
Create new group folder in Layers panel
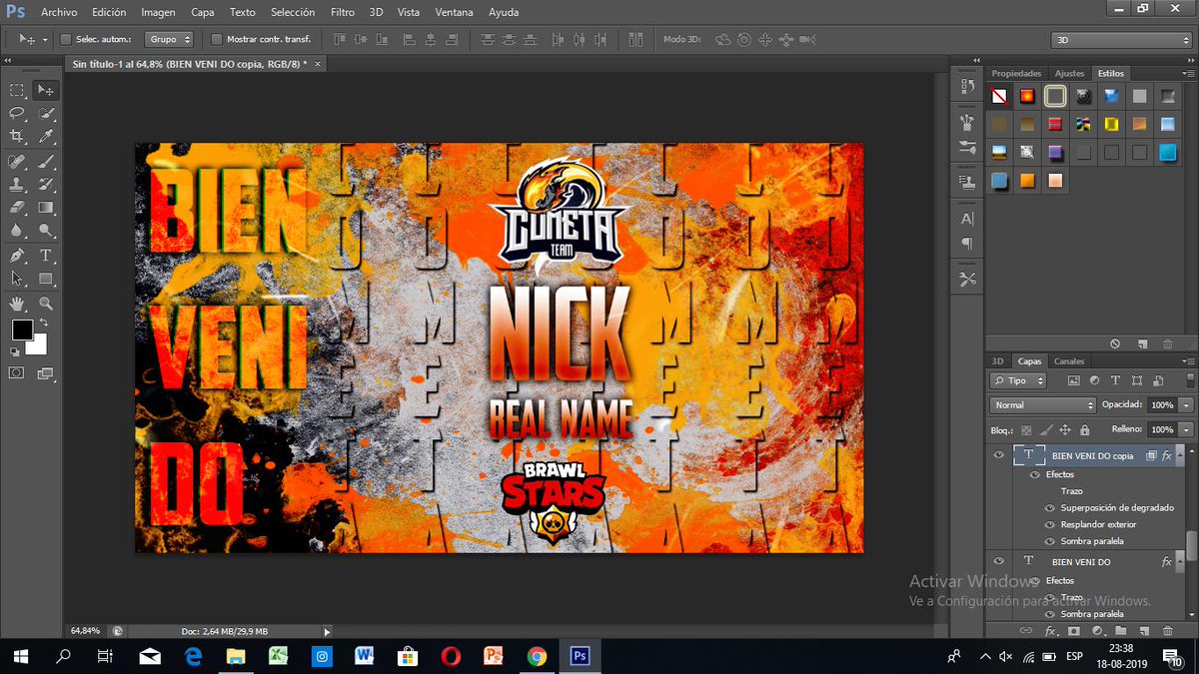pyautogui.click(x=1120, y=631)
